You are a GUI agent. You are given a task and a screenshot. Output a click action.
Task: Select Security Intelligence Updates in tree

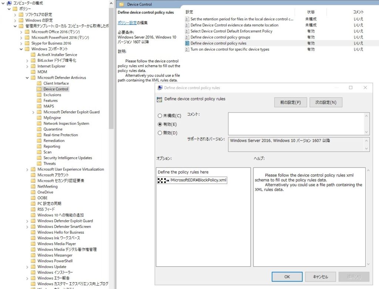click(68, 158)
